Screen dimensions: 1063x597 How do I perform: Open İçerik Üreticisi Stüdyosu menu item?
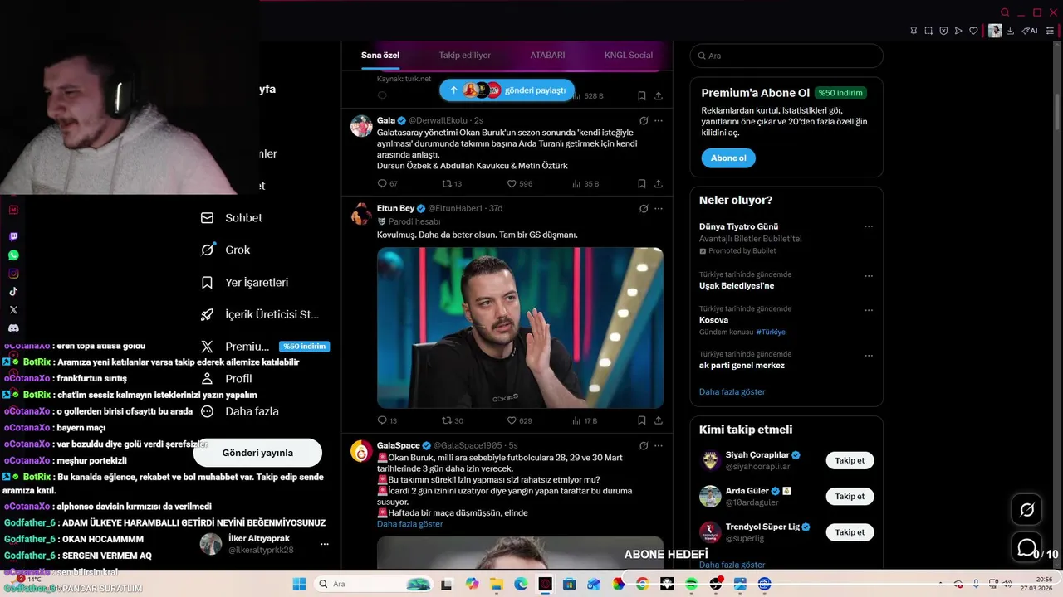tap(260, 314)
